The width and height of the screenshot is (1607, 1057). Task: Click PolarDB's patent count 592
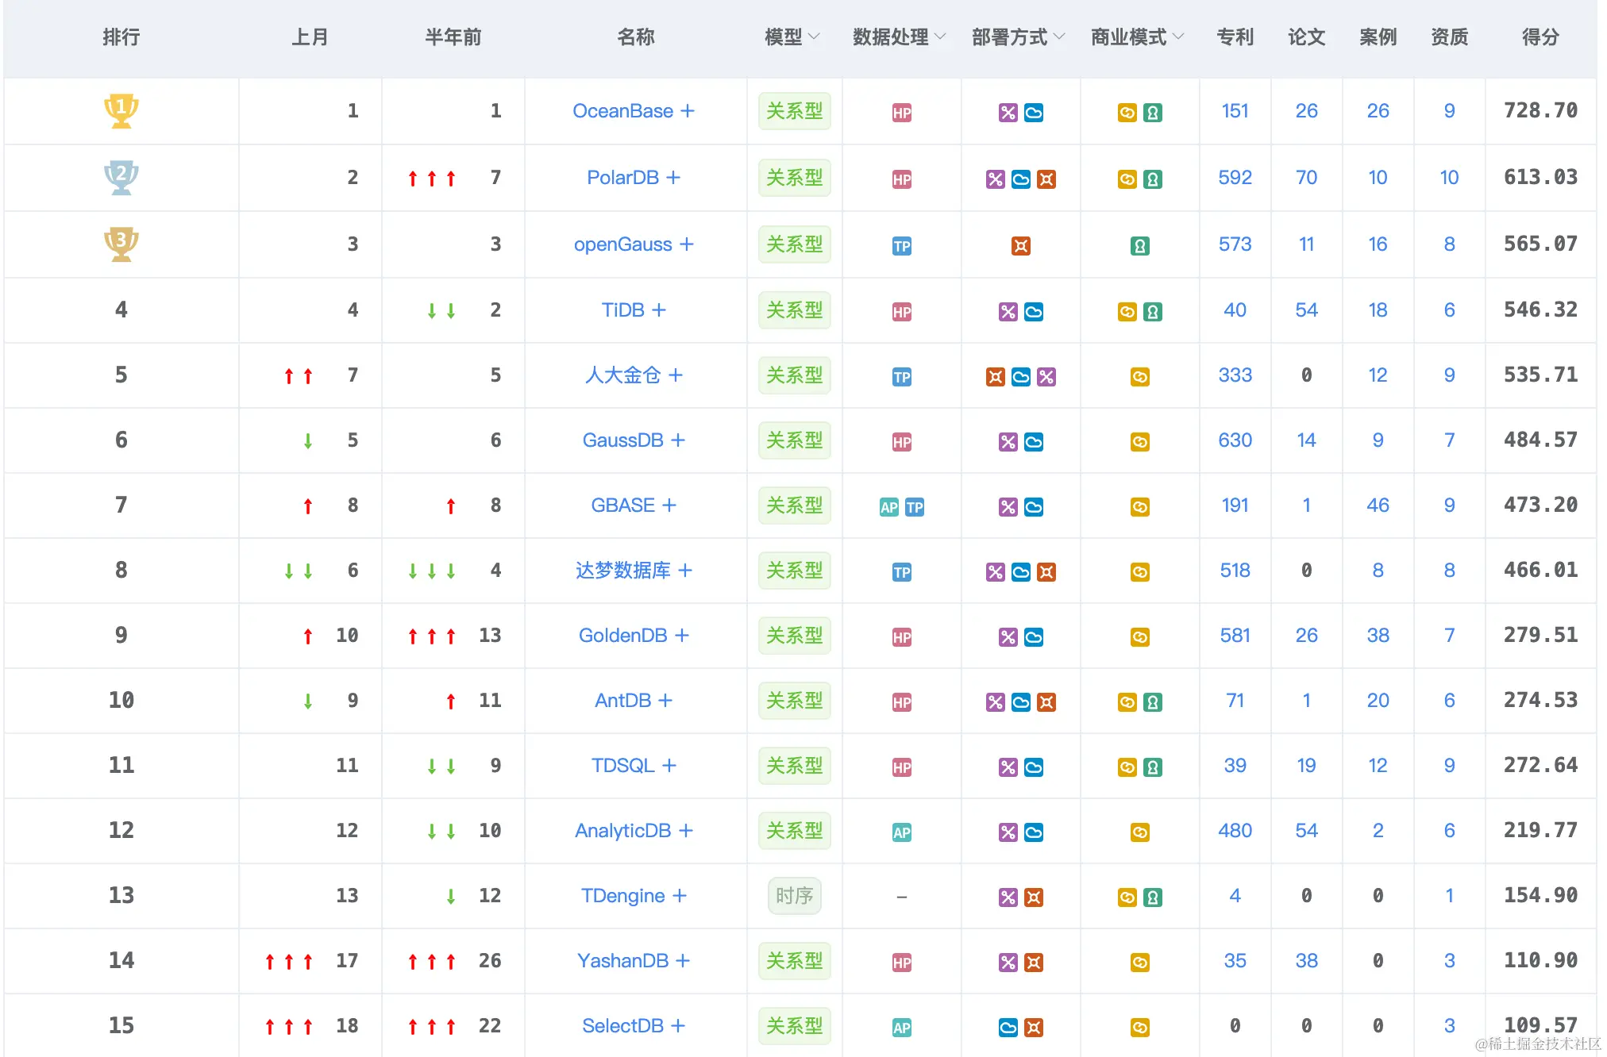click(x=1235, y=178)
